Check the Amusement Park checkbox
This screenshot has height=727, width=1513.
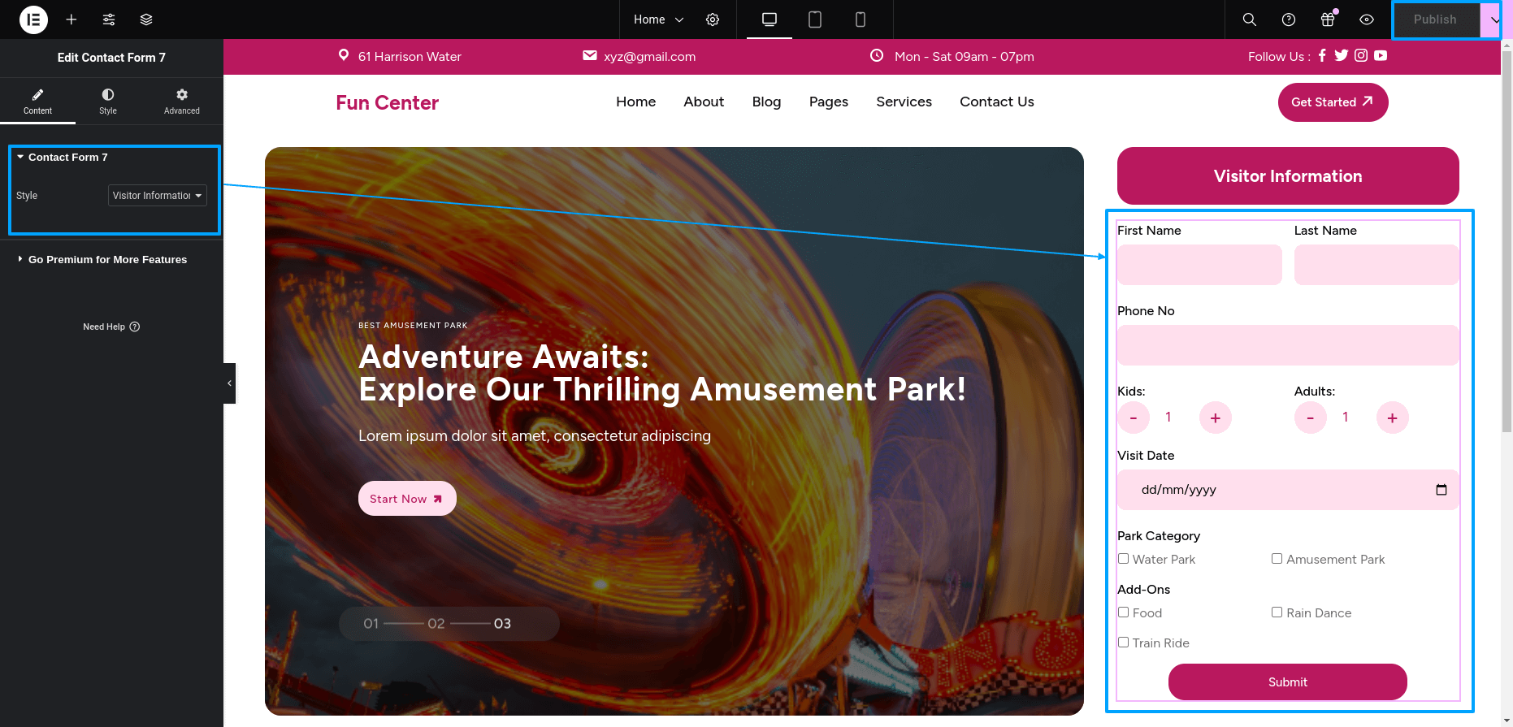(1277, 559)
